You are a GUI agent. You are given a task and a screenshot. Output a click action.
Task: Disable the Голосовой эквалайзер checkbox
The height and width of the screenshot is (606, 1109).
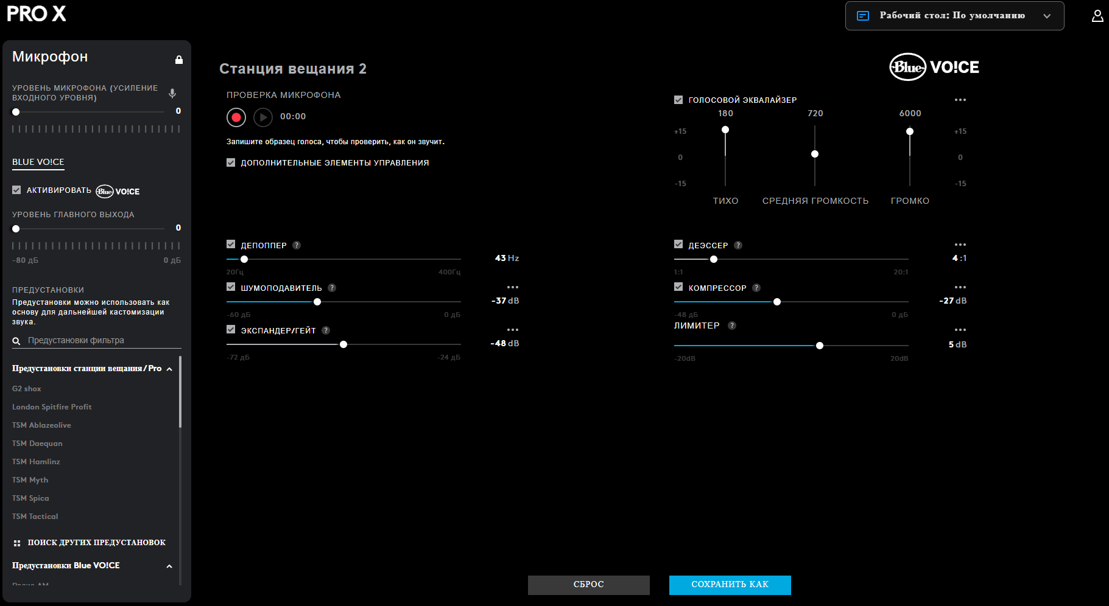[678, 100]
